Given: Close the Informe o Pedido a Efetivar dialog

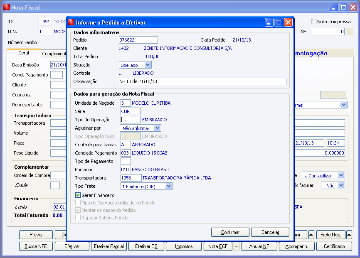Looking at the screenshot, I should [x=288, y=22].
